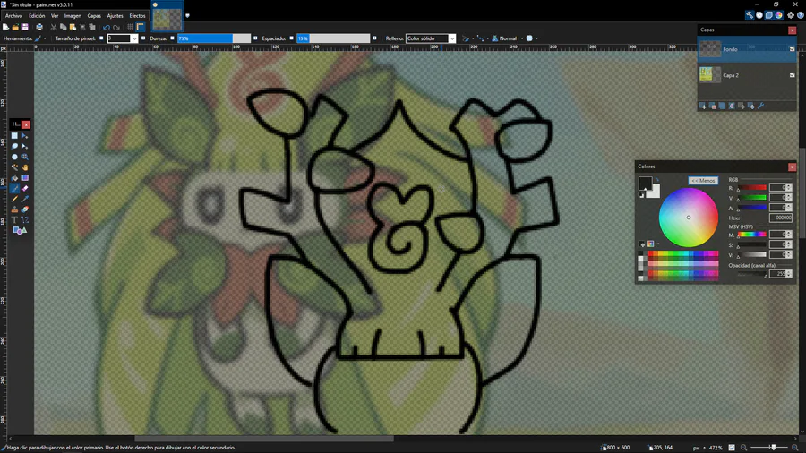Select the Line/Curve tool
Image resolution: width=806 pixels, height=453 pixels.
point(25,220)
